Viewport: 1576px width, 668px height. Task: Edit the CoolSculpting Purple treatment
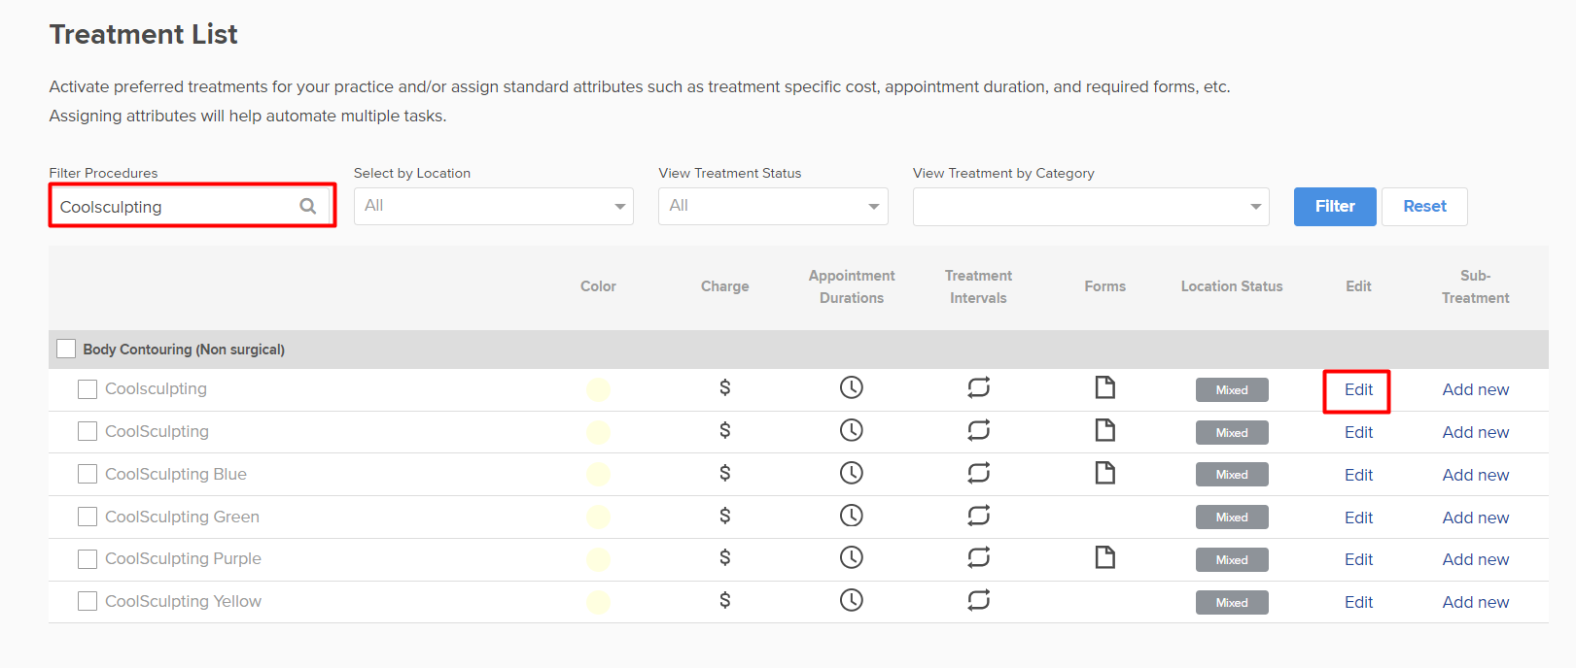click(1358, 559)
